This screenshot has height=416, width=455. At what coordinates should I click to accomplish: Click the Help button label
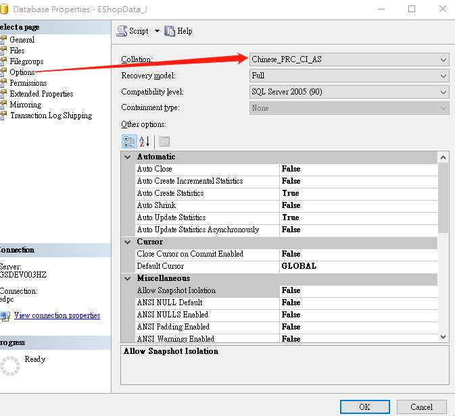185,31
